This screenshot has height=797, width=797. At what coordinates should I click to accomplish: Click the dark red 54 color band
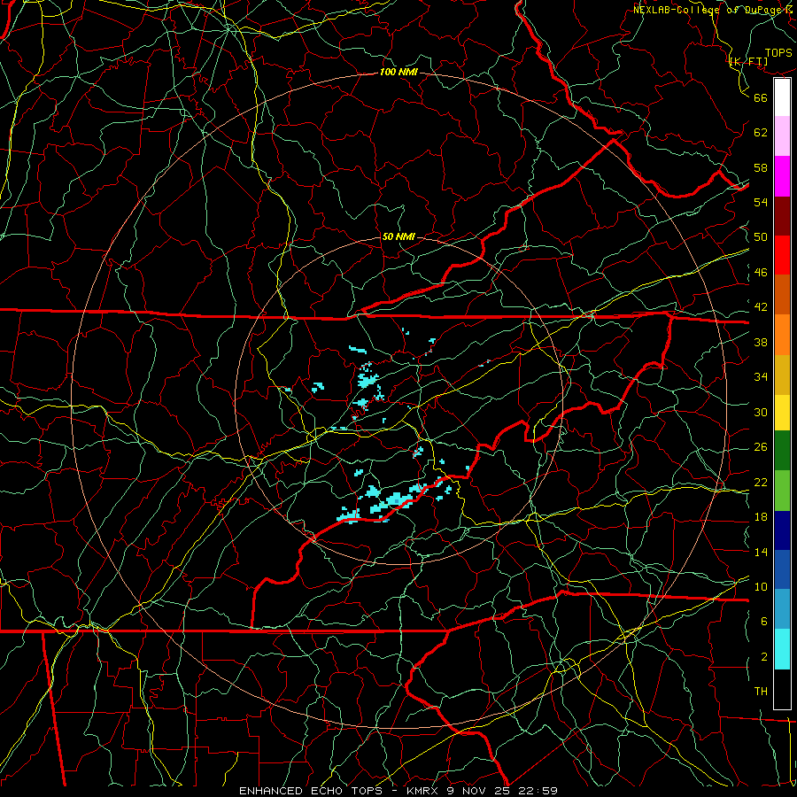(782, 216)
